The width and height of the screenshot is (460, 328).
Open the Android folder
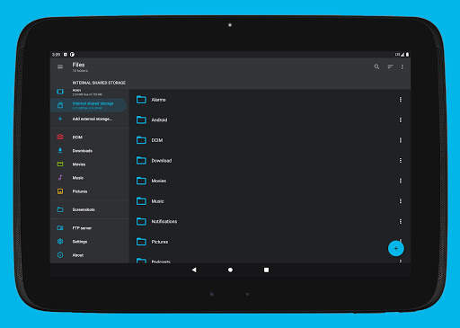[x=270, y=120]
